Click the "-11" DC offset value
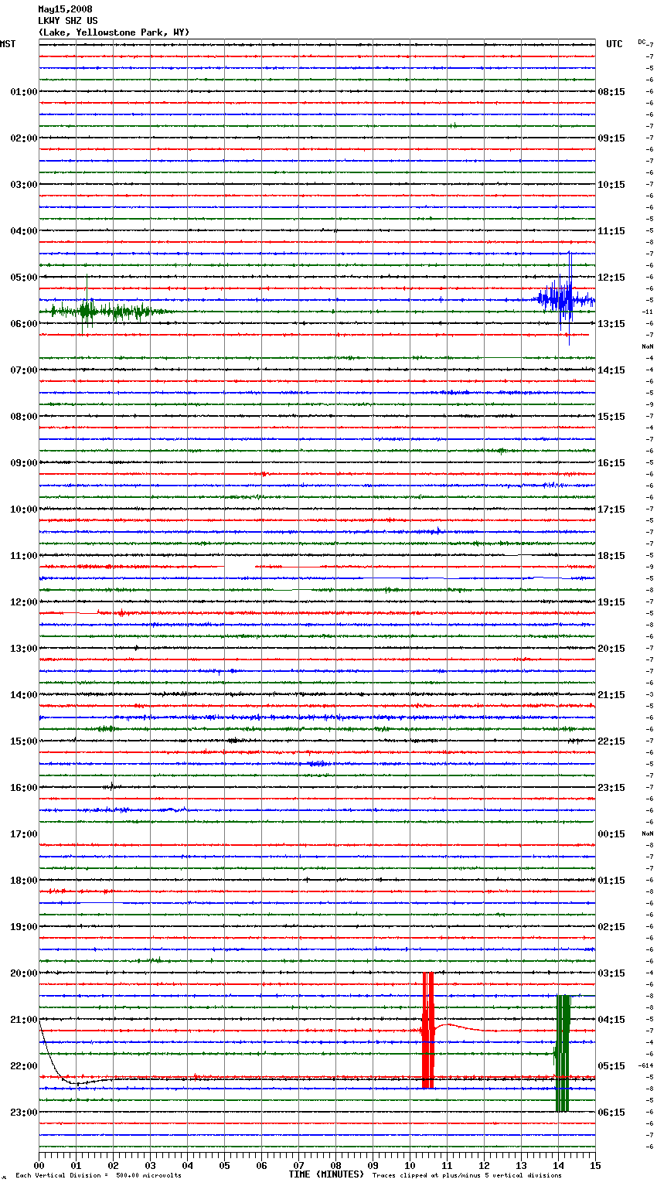Image resolution: width=657 pixels, height=1186 pixels. [648, 312]
